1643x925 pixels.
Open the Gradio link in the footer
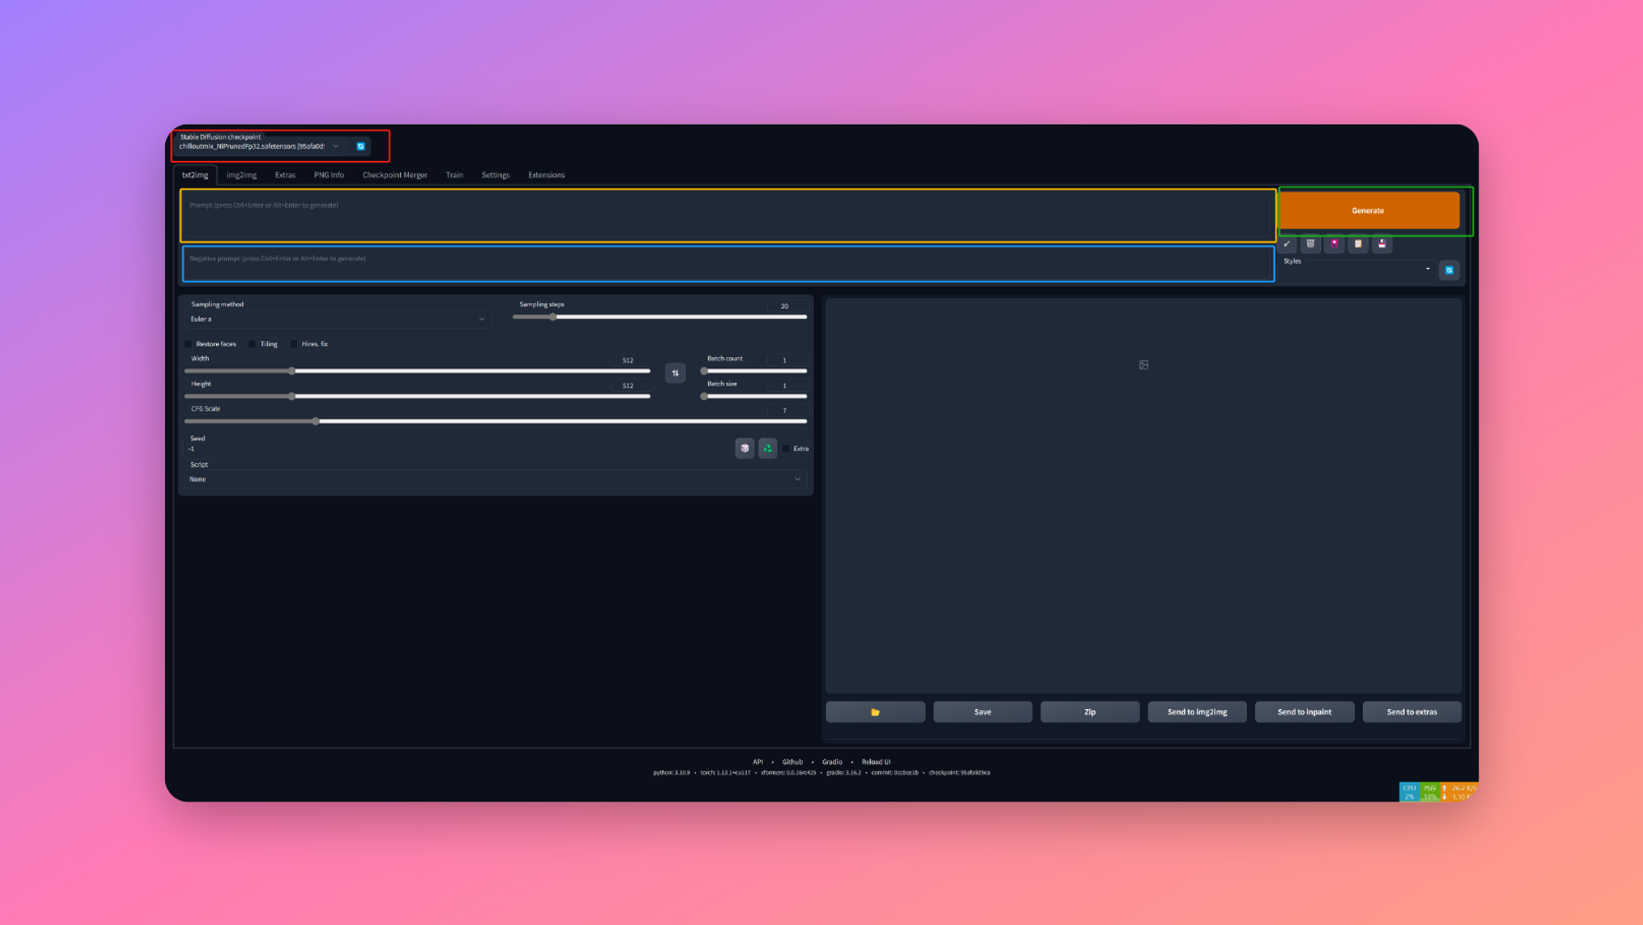click(832, 762)
